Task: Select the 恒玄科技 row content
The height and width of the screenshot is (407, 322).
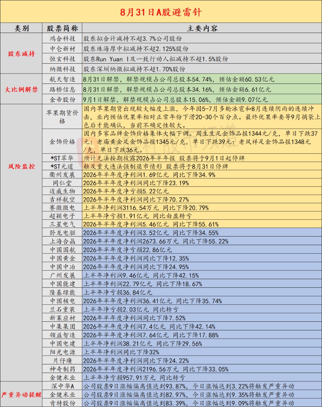Action: click(x=202, y=59)
